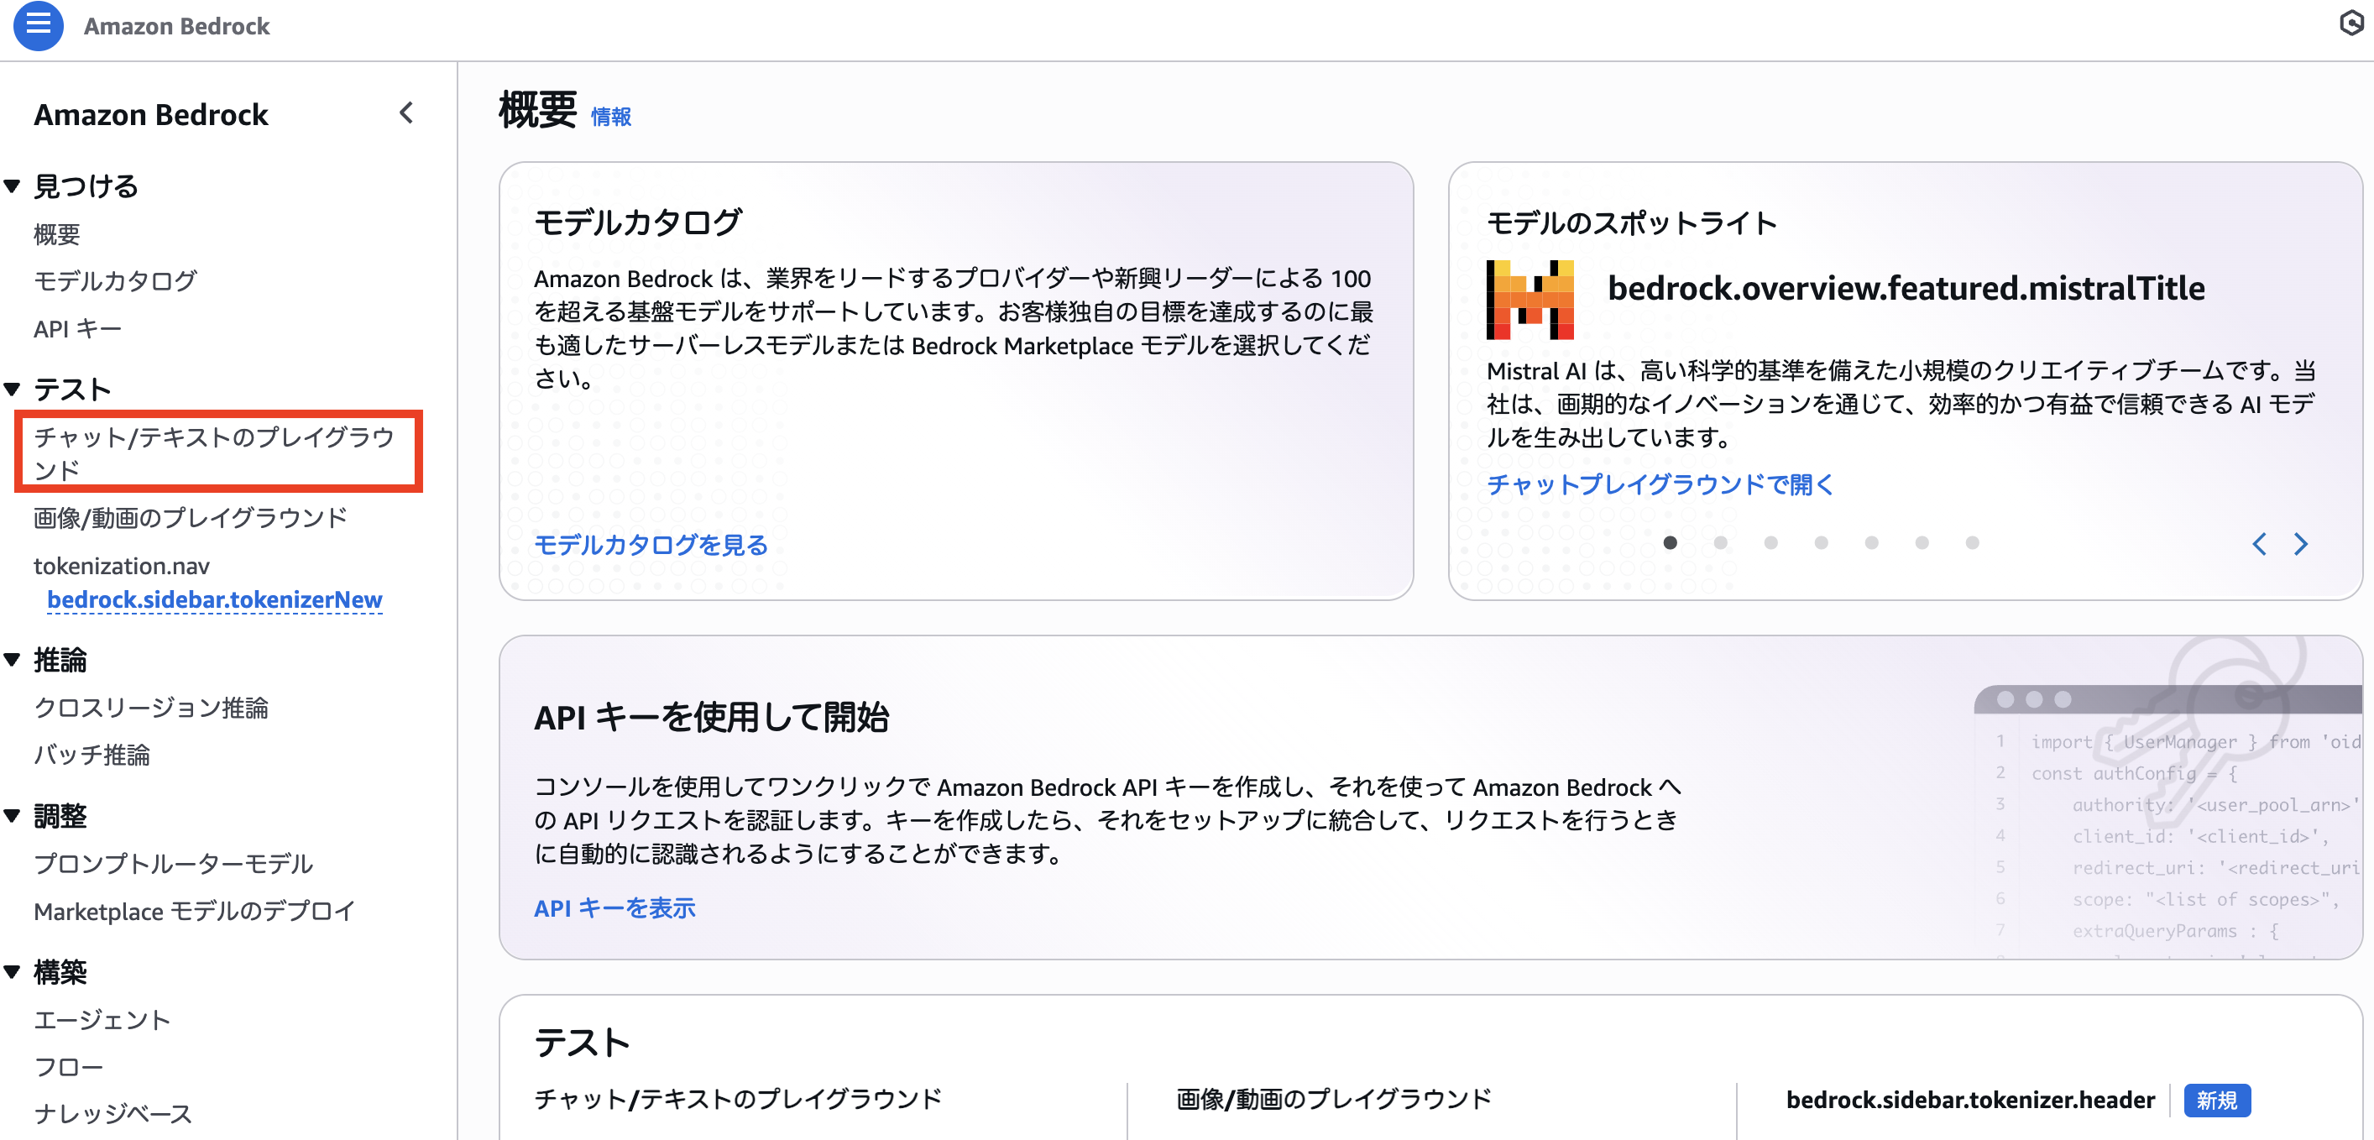Viewport: 2374px width, 1140px height.
Task: Collapse the sidebar with the left chevron
Action: [405, 113]
